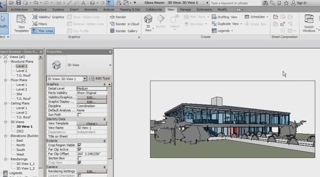Open the Massing & Site tab
320x177 pixels.
130,10
